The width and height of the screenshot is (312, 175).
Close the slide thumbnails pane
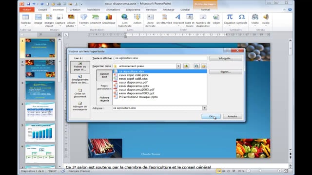(x=59, y=35)
